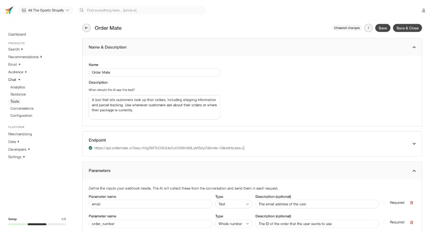
Task: Click the green endpoint status check icon
Action: coord(91,148)
